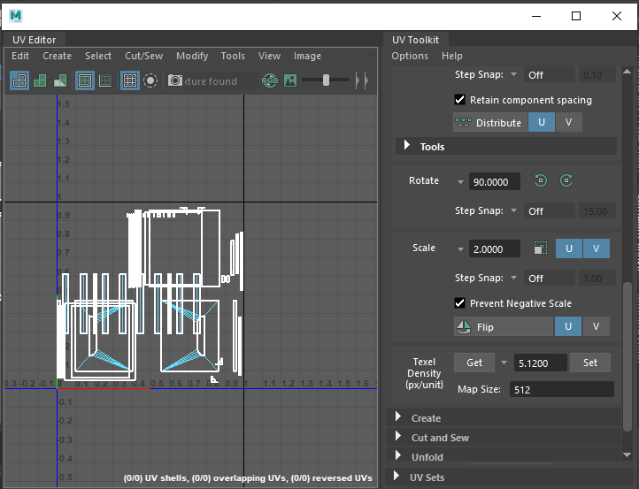Click rotate clockwise icon

point(566,181)
